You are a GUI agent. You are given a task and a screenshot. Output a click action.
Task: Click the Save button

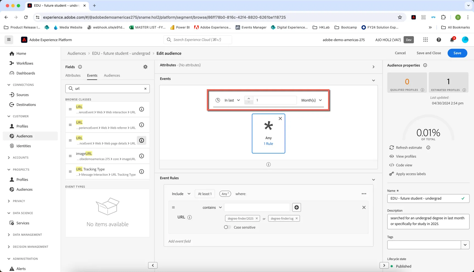click(x=457, y=53)
